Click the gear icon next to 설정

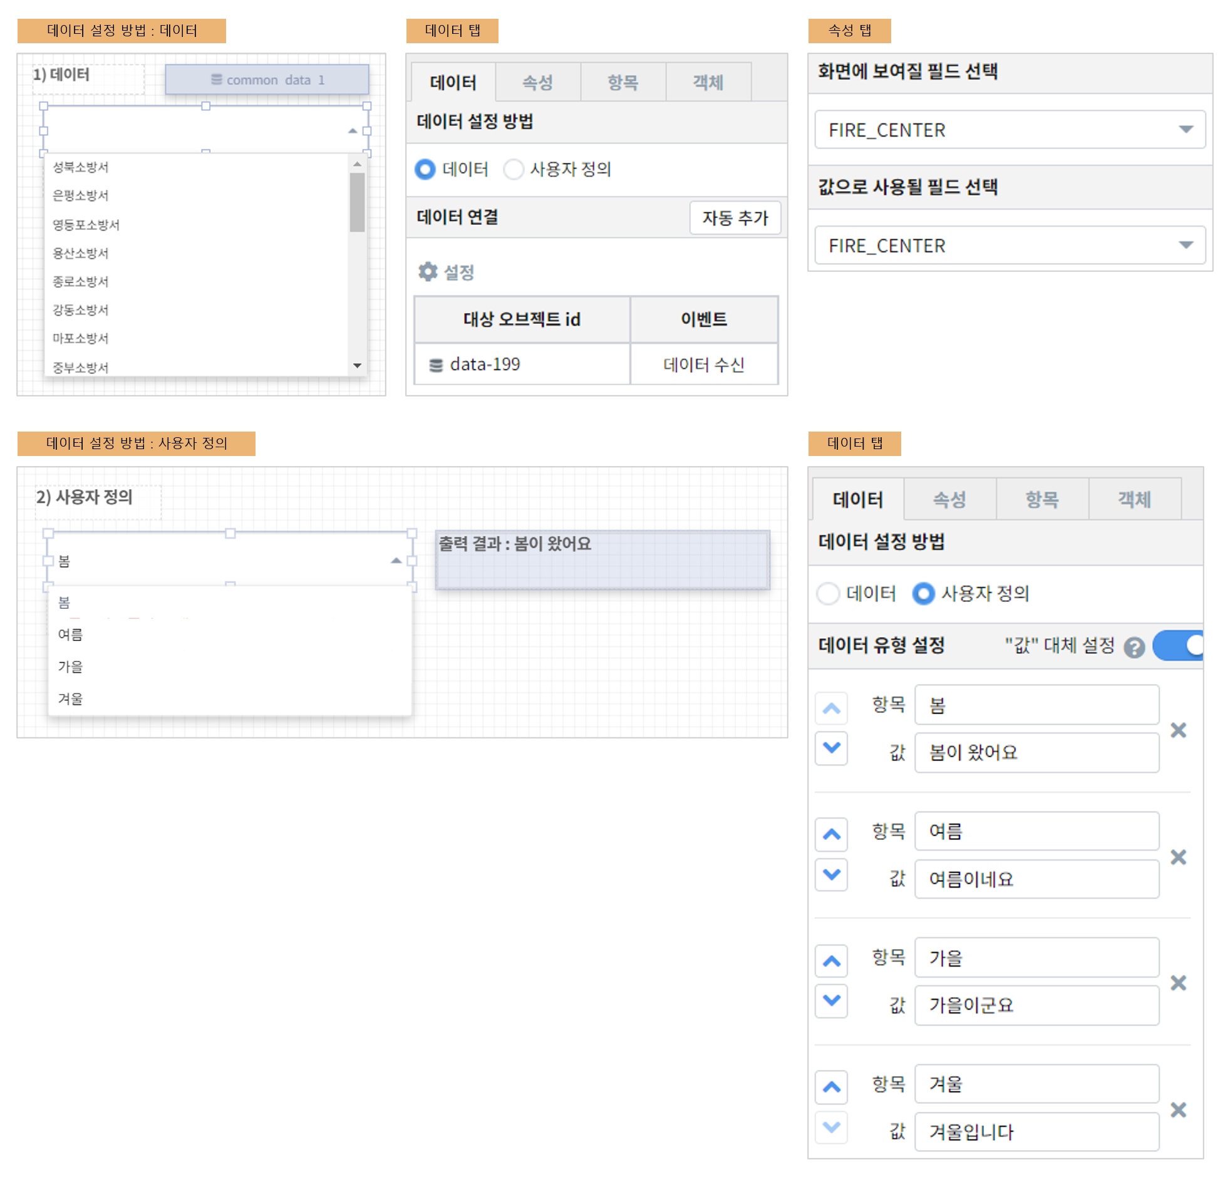coord(427,272)
